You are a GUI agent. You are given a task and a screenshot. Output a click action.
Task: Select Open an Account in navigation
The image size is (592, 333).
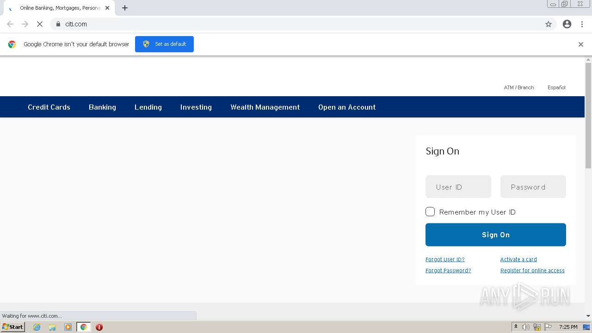pos(347,107)
